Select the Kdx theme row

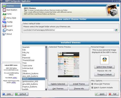pyautogui.click(x=34, y=50)
